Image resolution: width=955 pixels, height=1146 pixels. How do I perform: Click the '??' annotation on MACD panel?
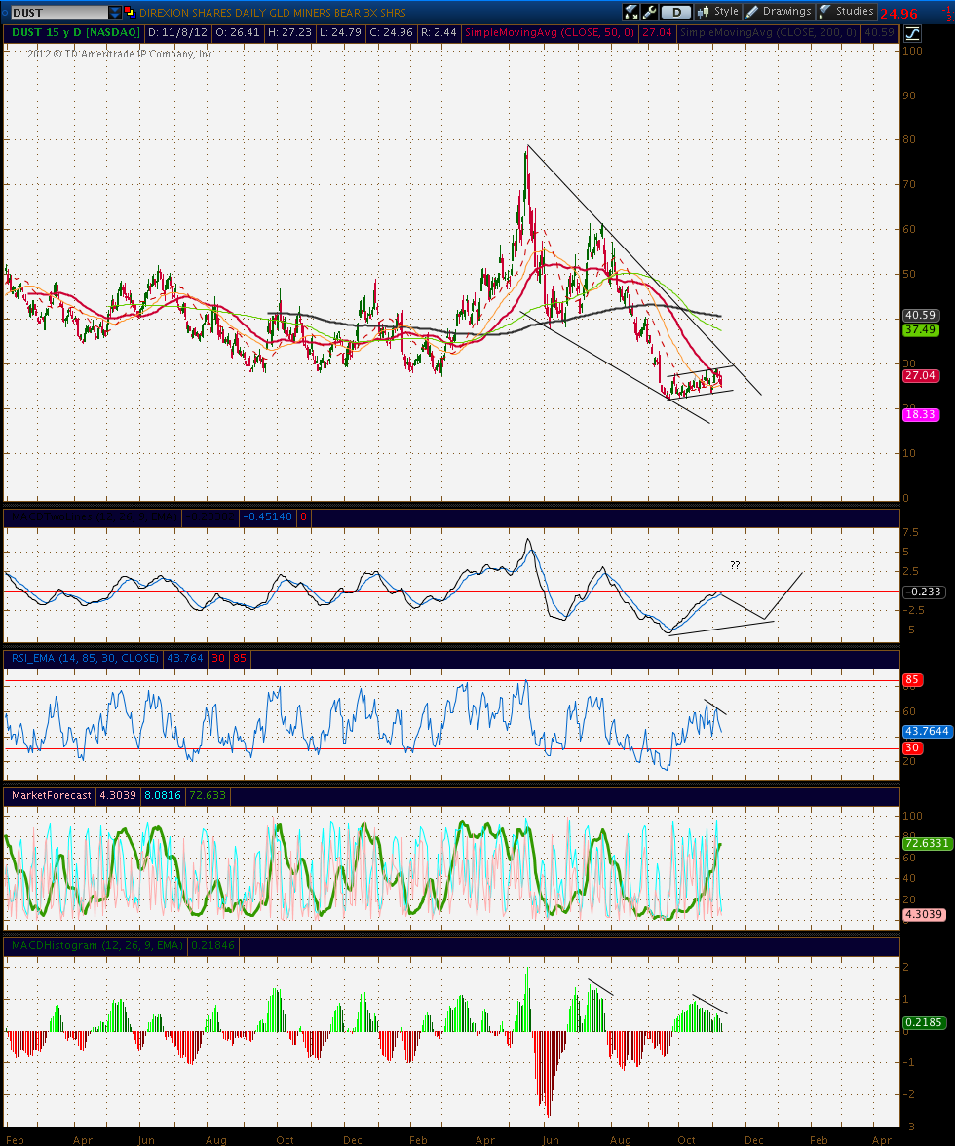pos(735,565)
